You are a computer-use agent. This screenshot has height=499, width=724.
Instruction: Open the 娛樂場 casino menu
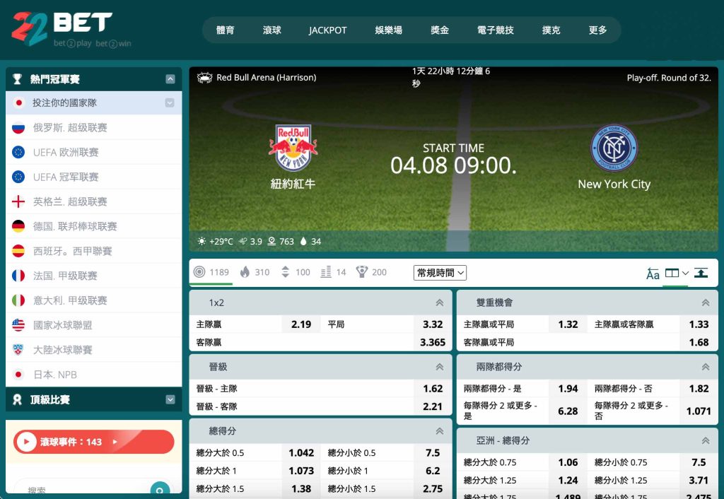[389, 30]
